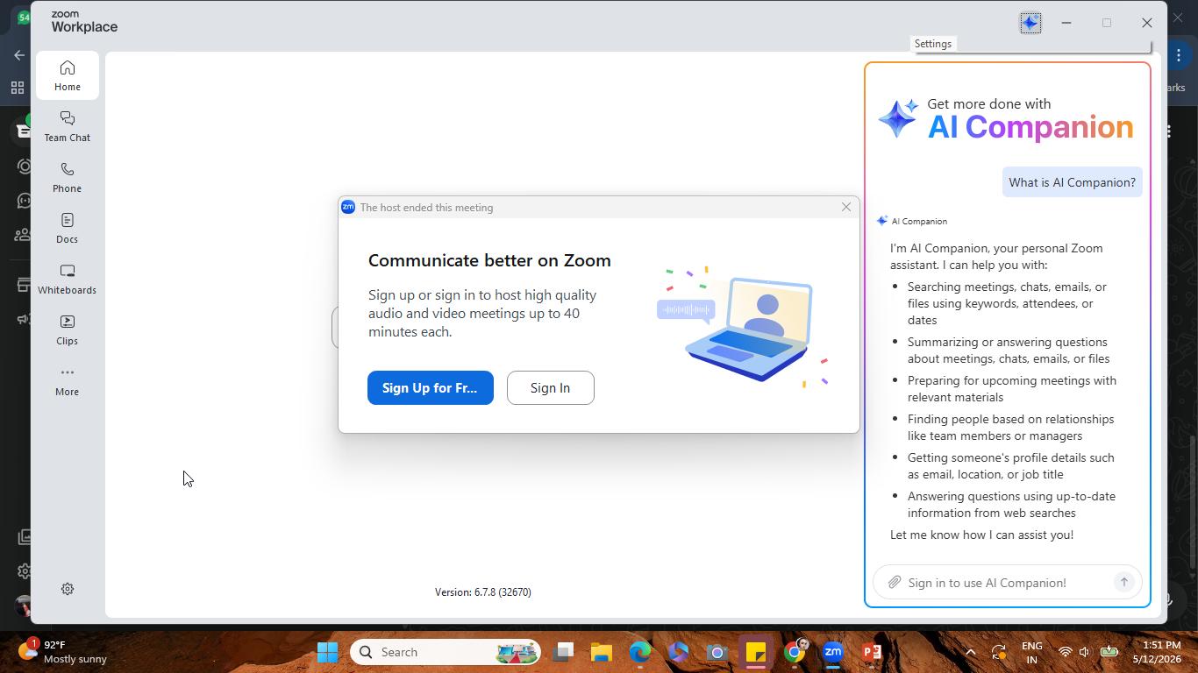Image resolution: width=1198 pixels, height=673 pixels.
Task: Minimize the Zoom Workplace window
Action: (1066, 23)
